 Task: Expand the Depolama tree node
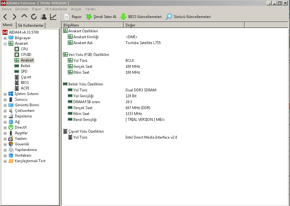coord(5,117)
